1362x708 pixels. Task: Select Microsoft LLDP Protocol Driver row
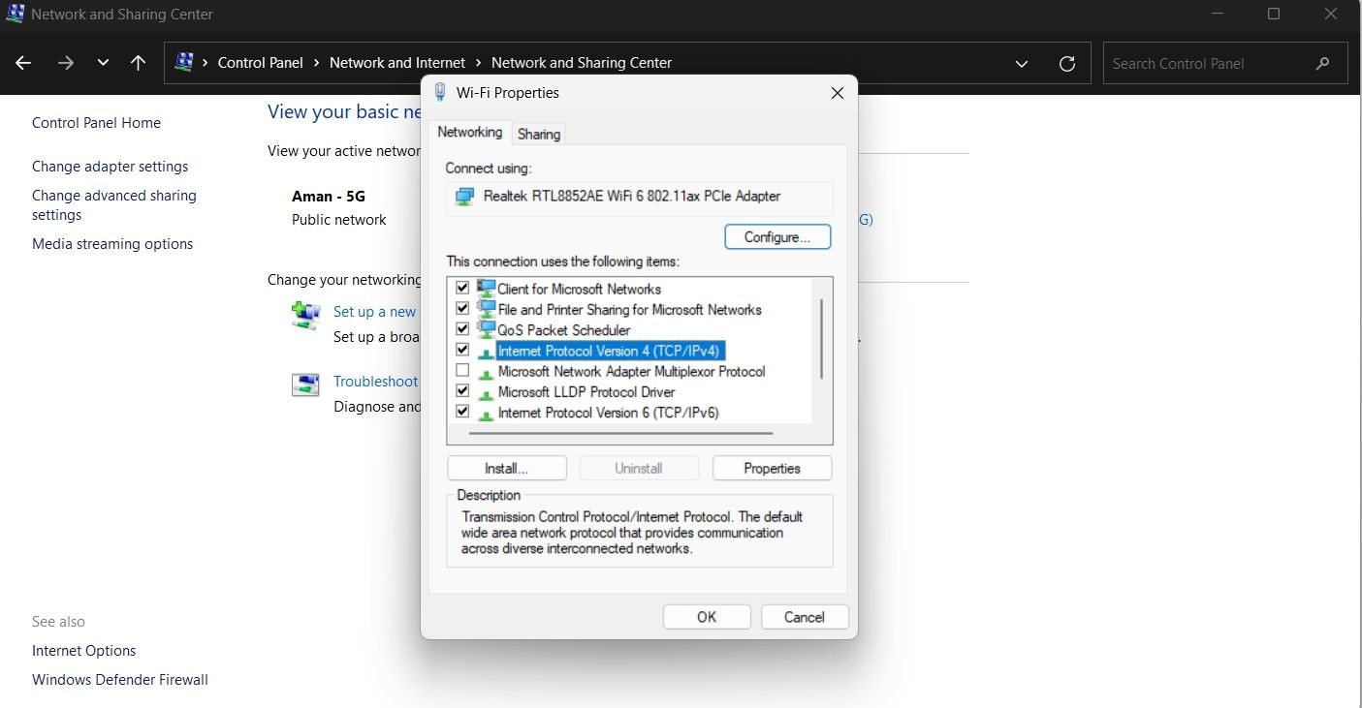586,392
